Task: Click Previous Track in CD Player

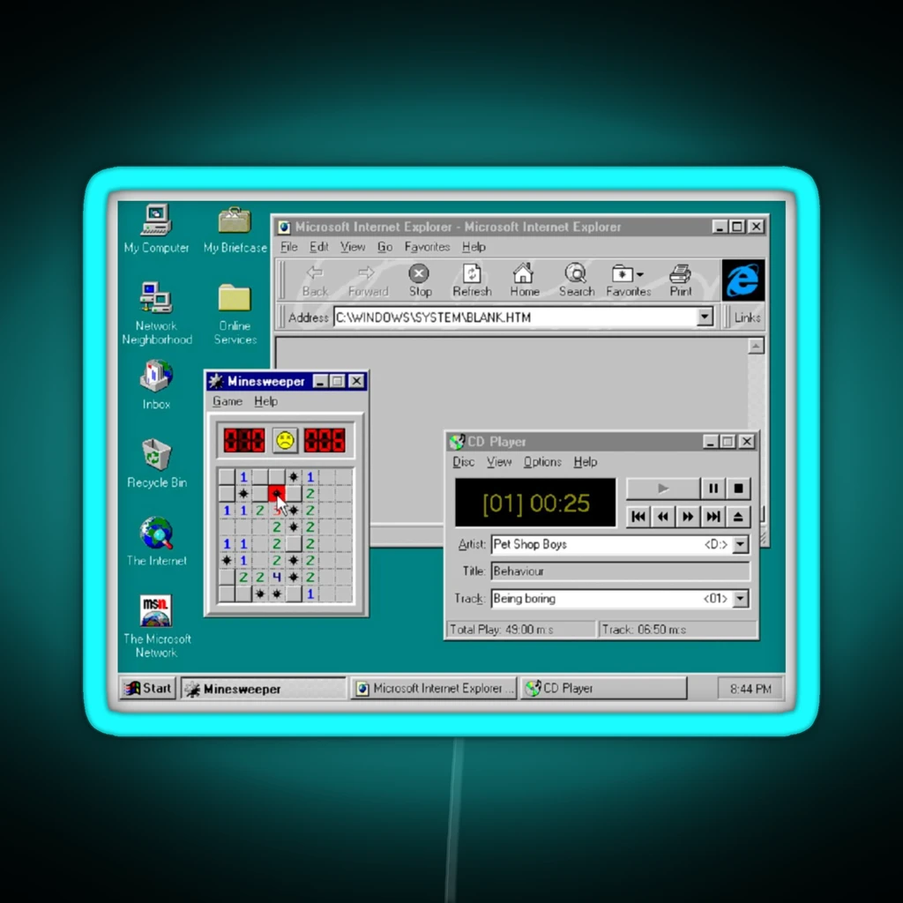Action: point(638,517)
